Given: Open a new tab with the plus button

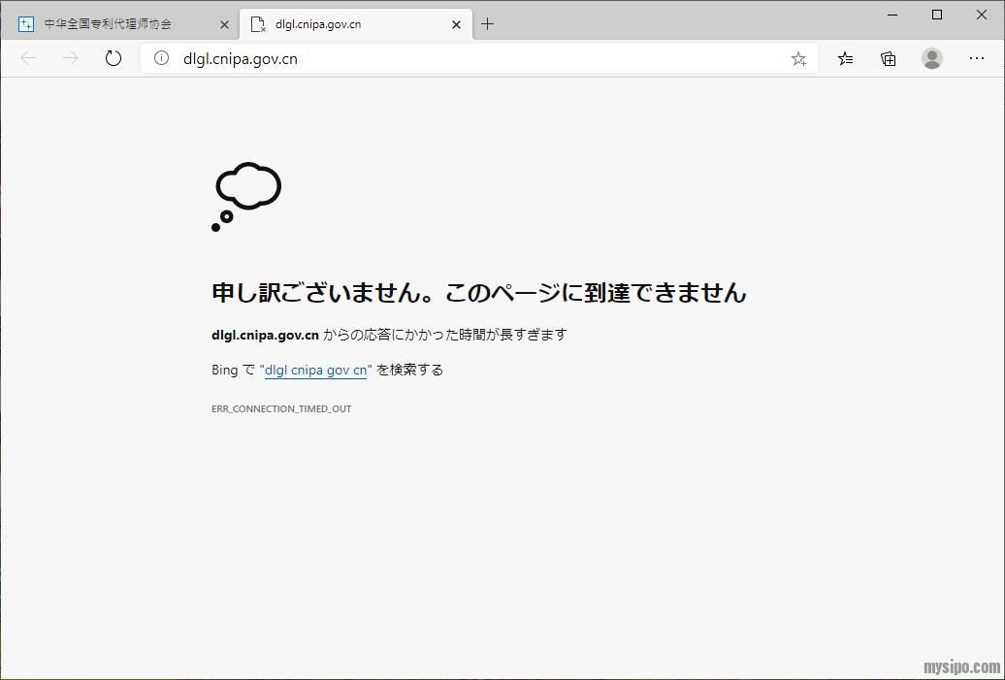Looking at the screenshot, I should click(487, 24).
